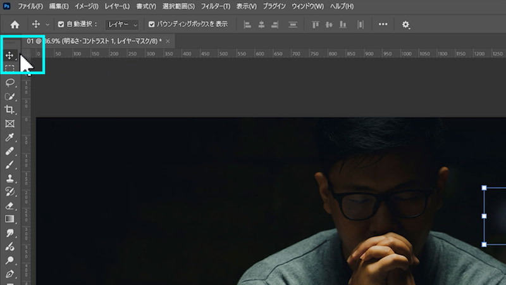Toggle the 自動選択 checkbox

[61, 24]
